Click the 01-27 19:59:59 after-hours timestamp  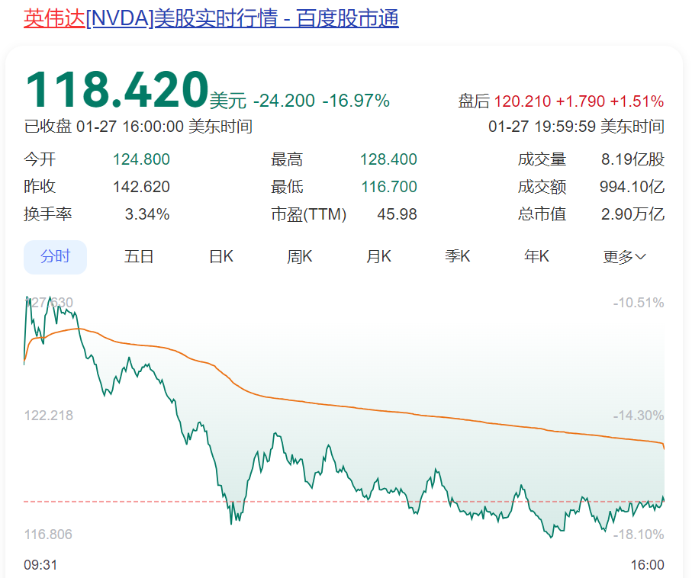pyautogui.click(x=576, y=127)
